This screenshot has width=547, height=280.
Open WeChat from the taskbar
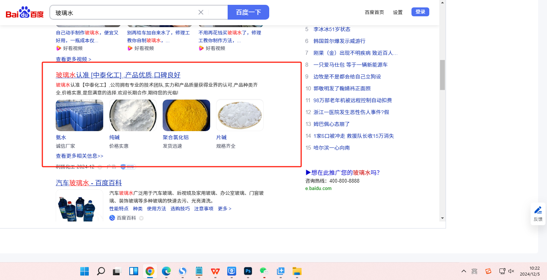(x=264, y=271)
